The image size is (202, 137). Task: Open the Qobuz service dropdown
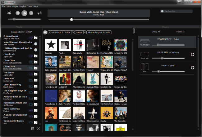point(85,32)
